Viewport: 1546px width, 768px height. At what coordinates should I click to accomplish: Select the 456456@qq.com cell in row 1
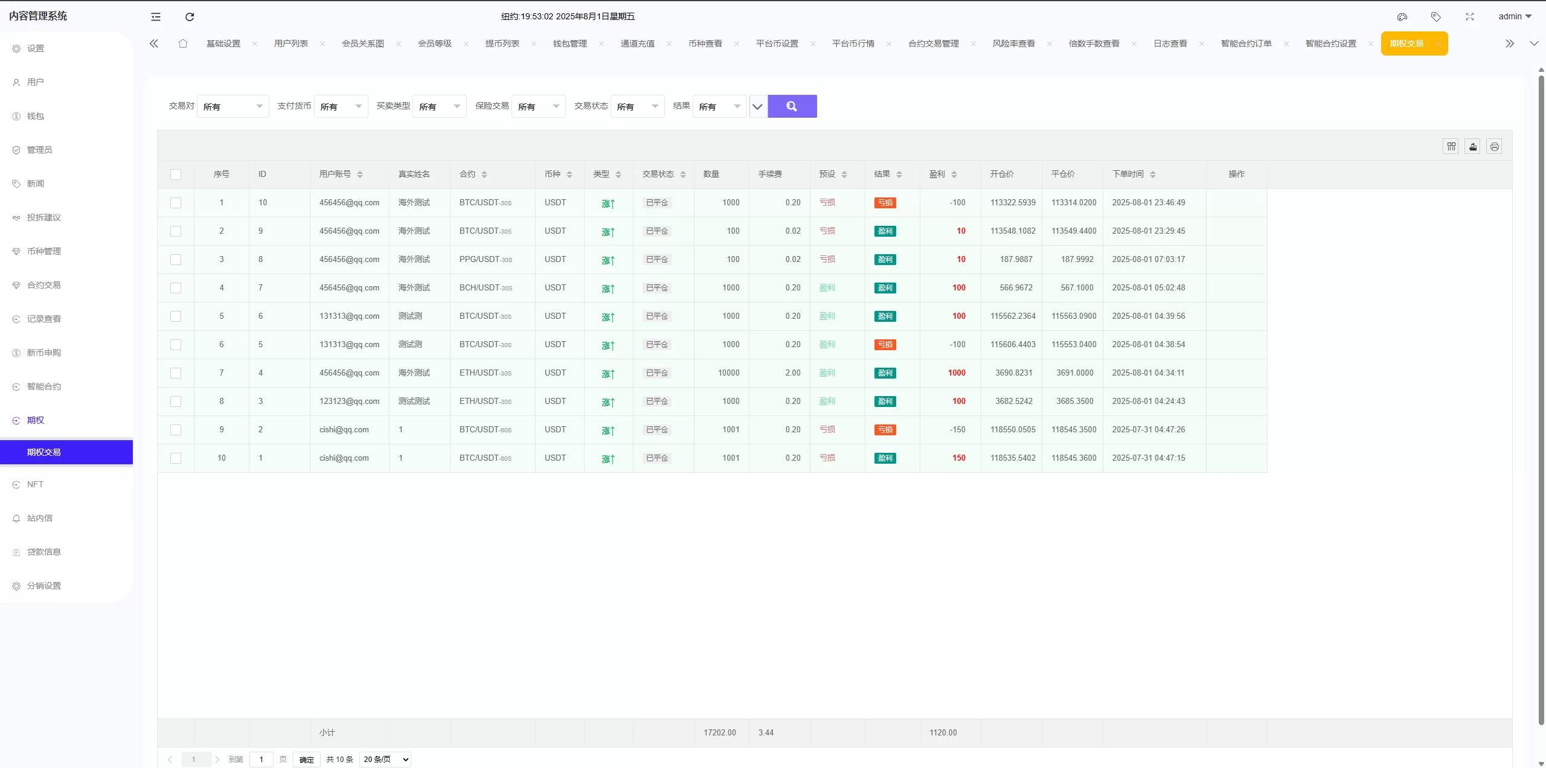point(350,203)
